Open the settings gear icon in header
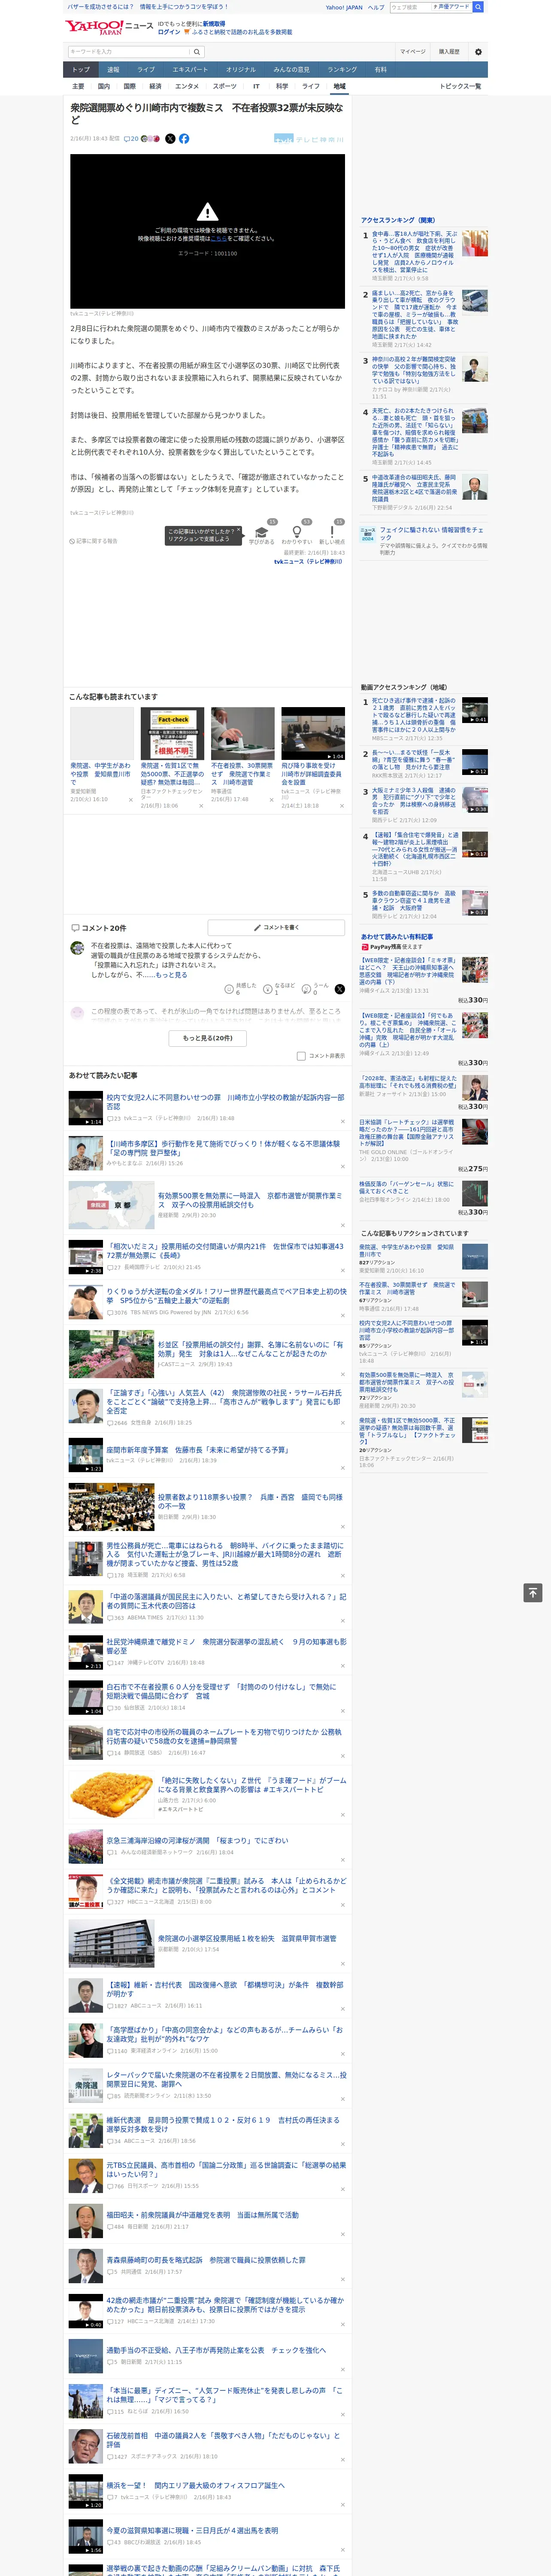Screen dimensions: 551x2576 point(478,51)
